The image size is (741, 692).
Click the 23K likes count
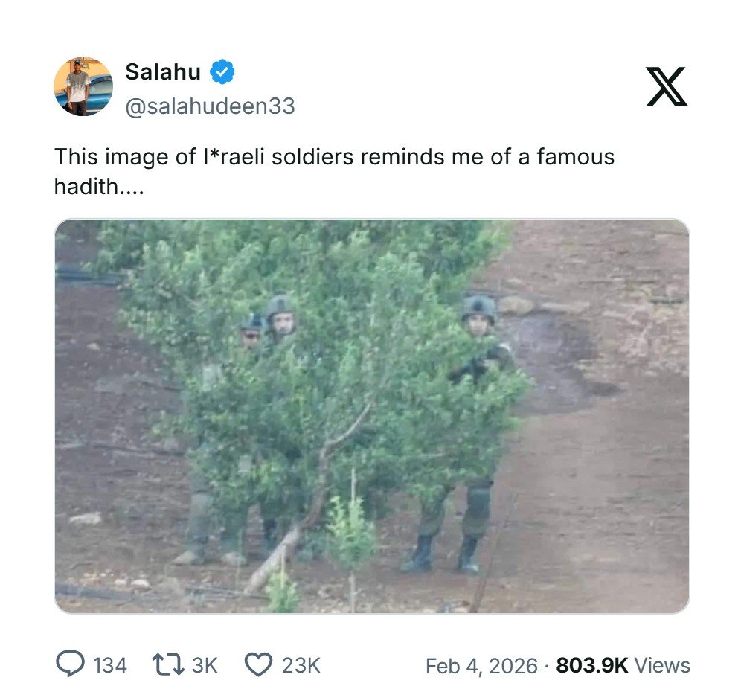coord(301,665)
